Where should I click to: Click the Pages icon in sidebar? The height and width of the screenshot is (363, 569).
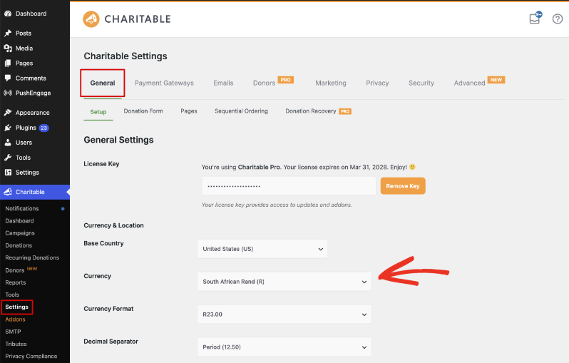(x=8, y=63)
